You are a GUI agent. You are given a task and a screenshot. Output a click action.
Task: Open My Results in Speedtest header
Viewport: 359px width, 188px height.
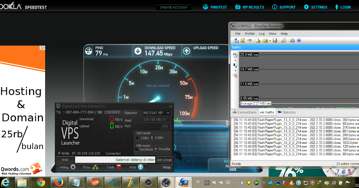click(250, 7)
